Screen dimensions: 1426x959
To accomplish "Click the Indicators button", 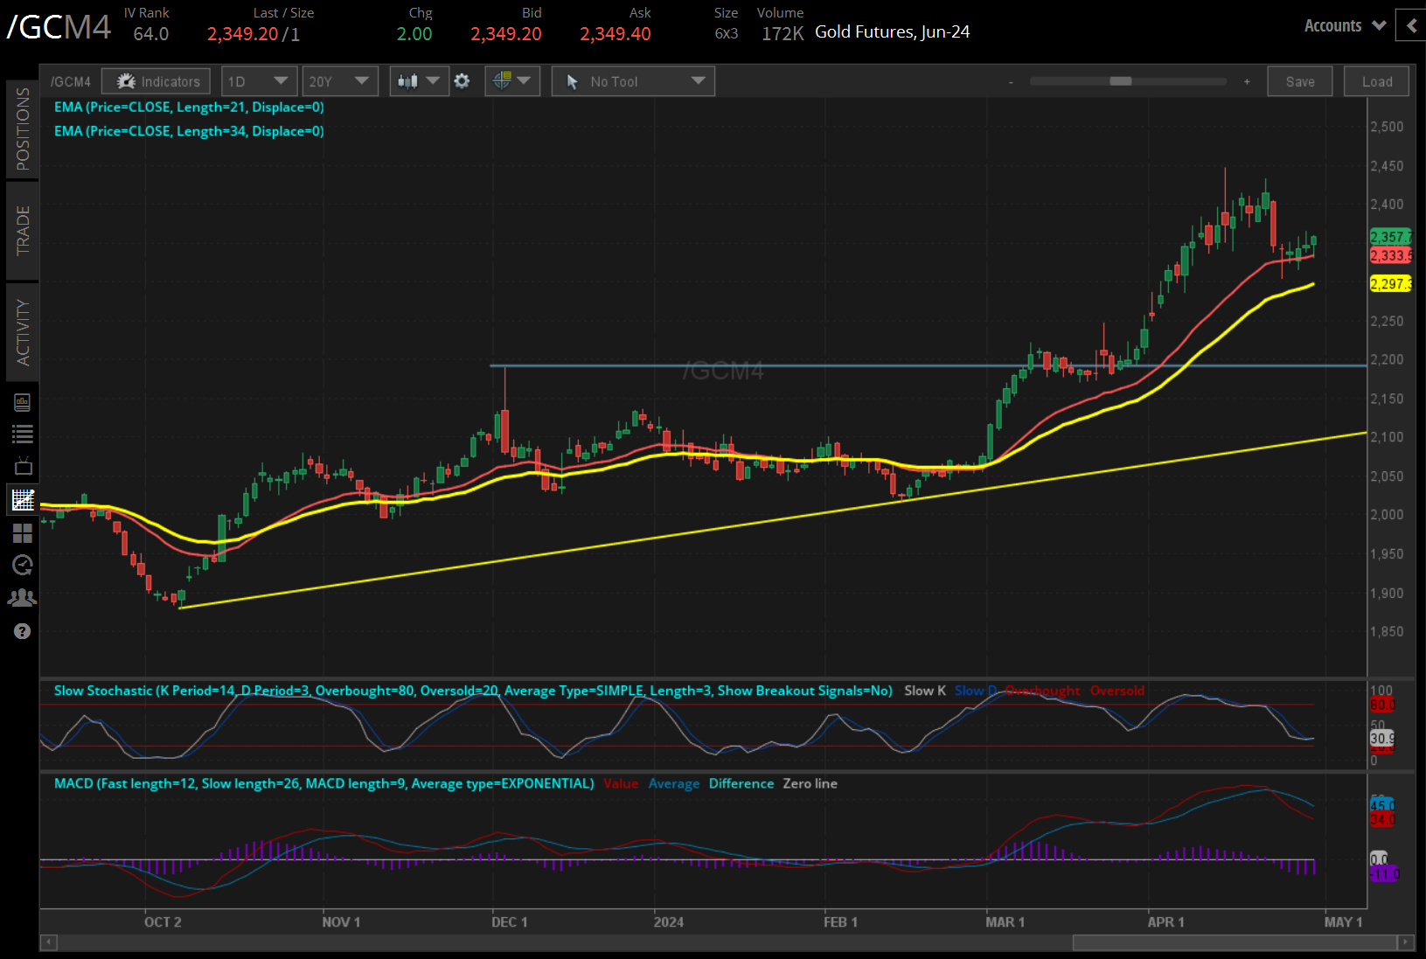I will pyautogui.click(x=157, y=81).
